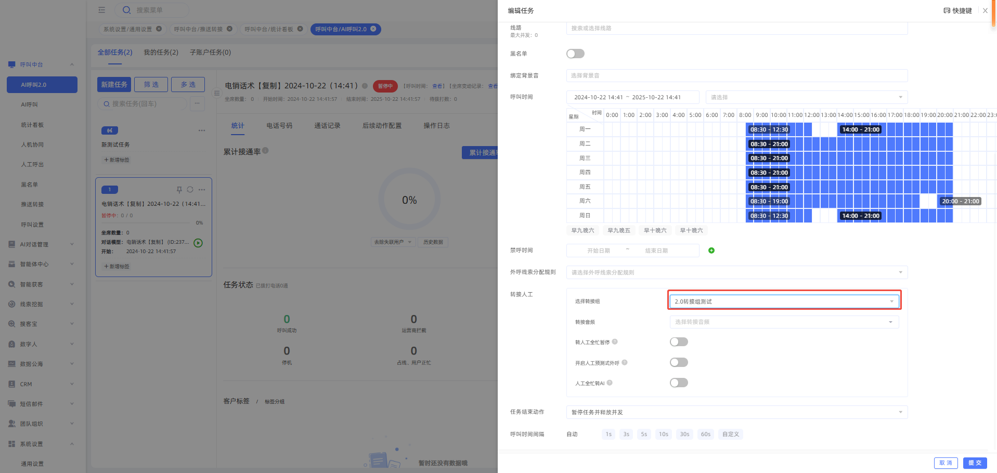The image size is (997, 473).
Task: Click the 呼叫时间 date range field
Action: click(633, 97)
